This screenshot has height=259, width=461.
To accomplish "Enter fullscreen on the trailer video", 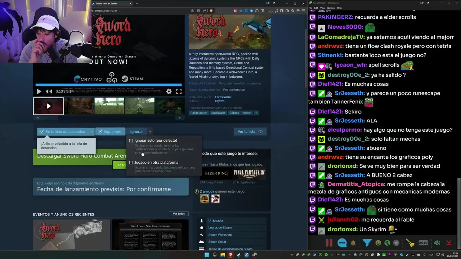I will tap(179, 91).
